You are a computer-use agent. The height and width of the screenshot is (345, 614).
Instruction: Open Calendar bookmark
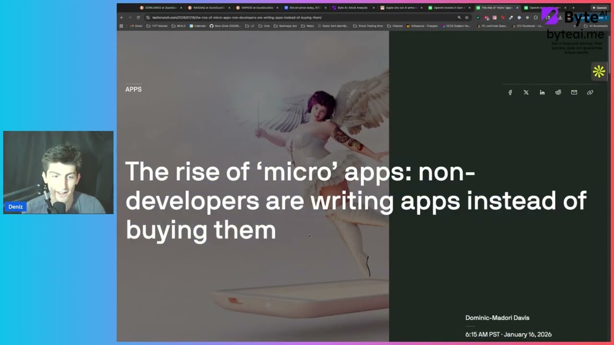pos(197,26)
